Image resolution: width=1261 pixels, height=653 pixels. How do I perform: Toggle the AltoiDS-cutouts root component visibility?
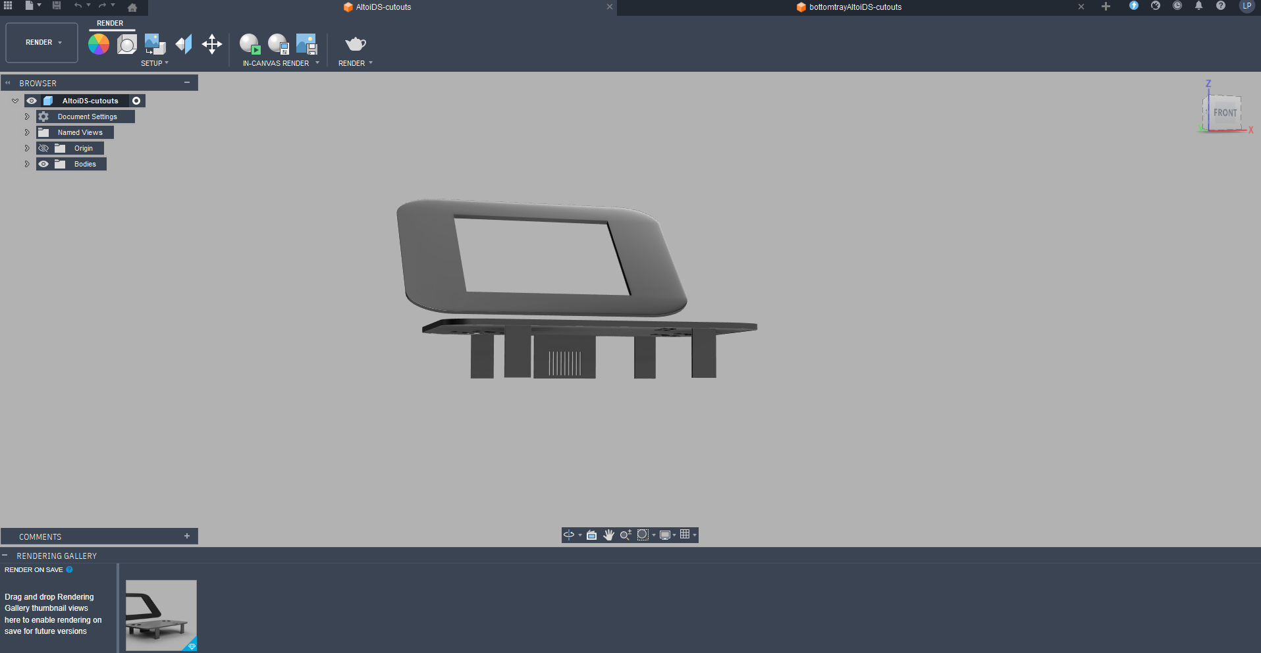coord(32,101)
